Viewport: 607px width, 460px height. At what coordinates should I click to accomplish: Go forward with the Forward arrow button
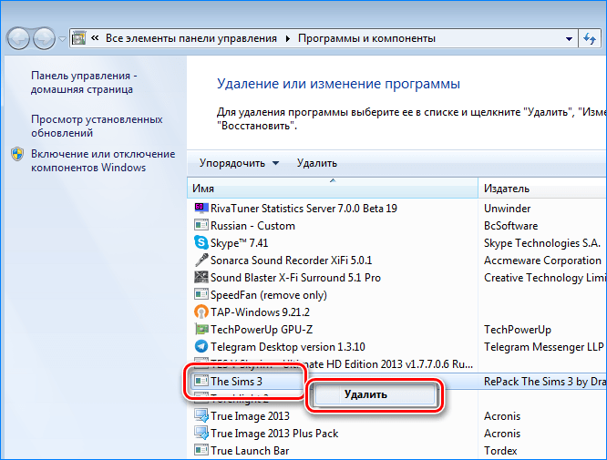click(x=44, y=38)
